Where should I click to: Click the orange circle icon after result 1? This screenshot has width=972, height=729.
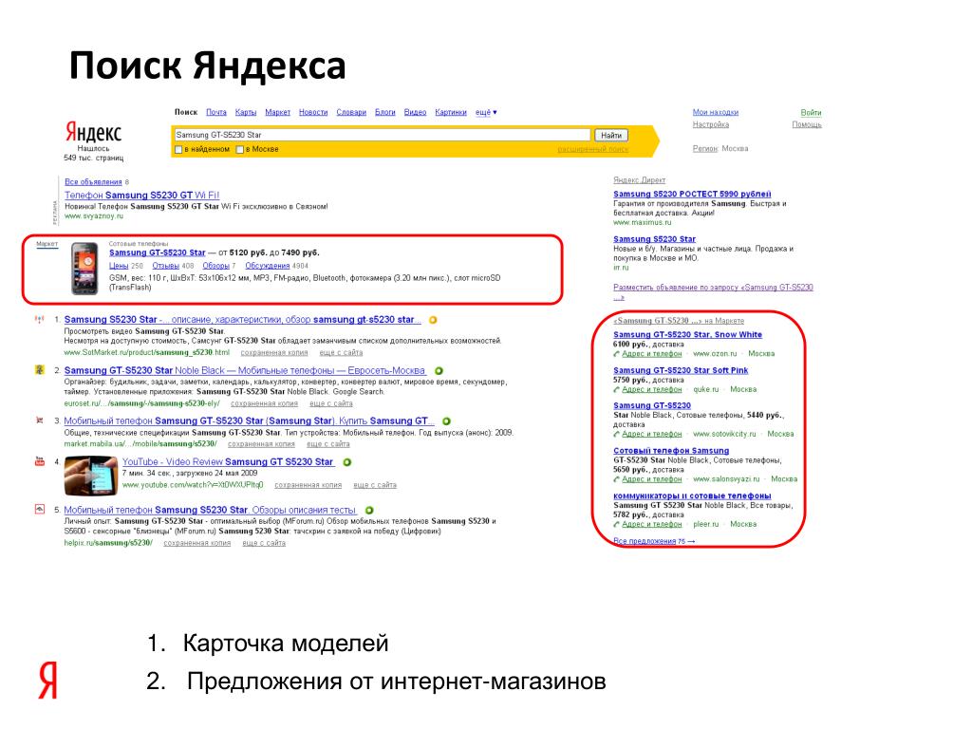click(433, 320)
